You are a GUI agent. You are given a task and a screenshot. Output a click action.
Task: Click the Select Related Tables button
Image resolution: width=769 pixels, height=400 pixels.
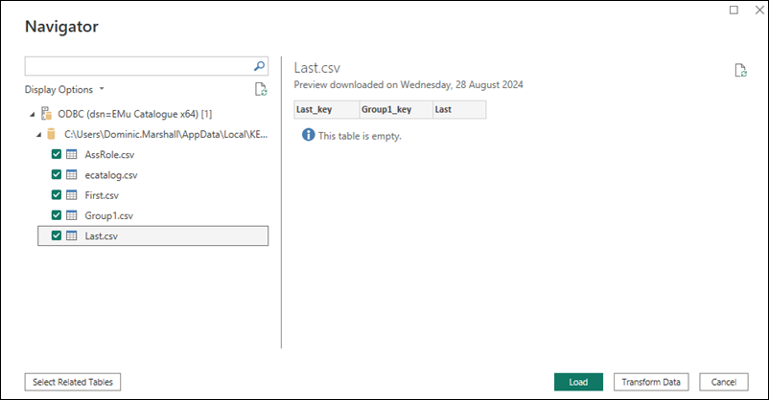tap(73, 382)
